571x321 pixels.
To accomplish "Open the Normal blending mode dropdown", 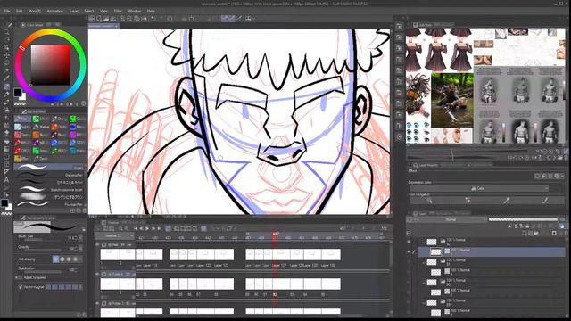I will (x=452, y=220).
